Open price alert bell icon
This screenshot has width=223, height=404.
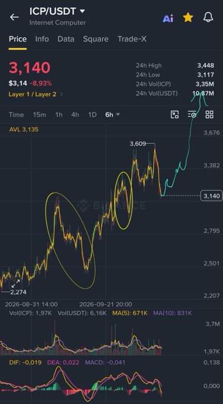click(208, 17)
